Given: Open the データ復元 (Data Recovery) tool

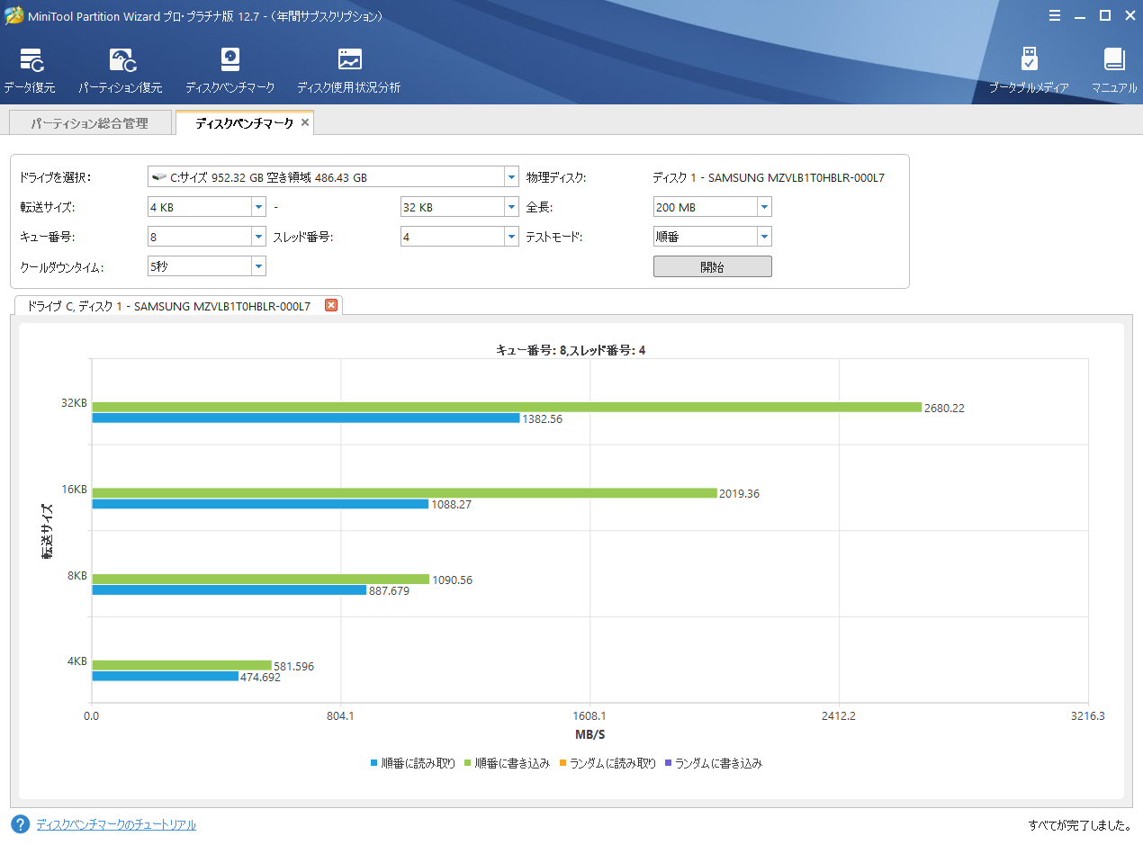Looking at the screenshot, I should [x=30, y=71].
